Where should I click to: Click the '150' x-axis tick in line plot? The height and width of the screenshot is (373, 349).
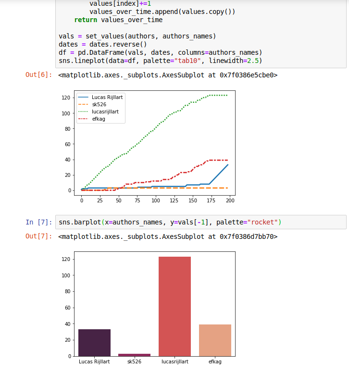click(192, 200)
